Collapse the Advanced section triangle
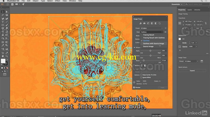Screen dimensions: 210x117 click(x=134, y=47)
